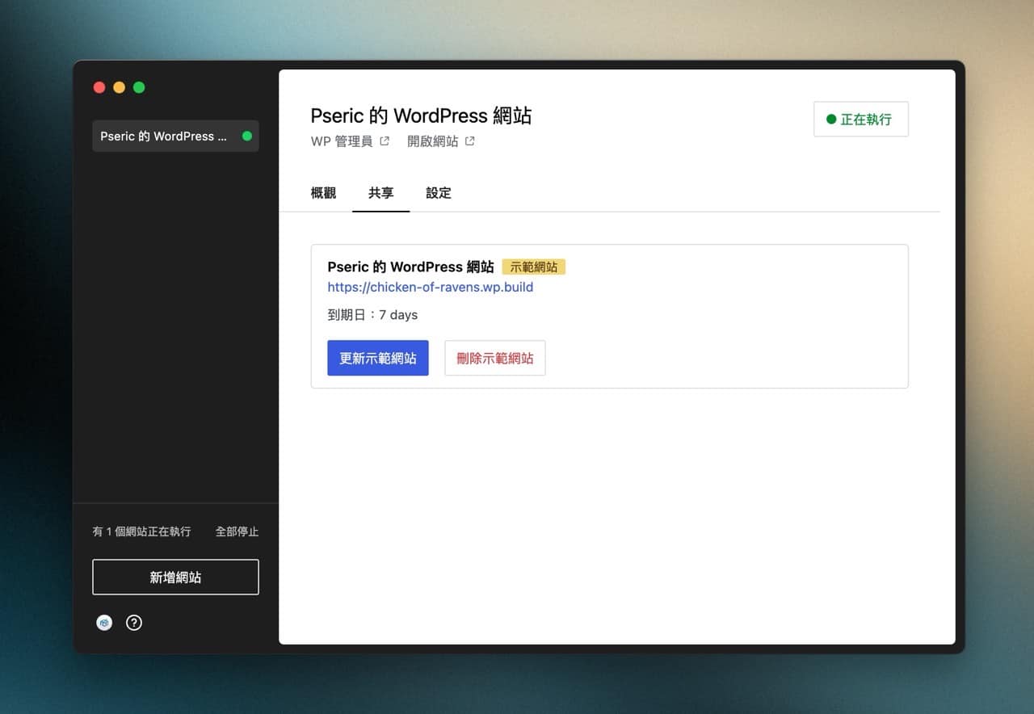The width and height of the screenshot is (1034, 714).
Task: Click the demo site card title
Action: coord(410,267)
